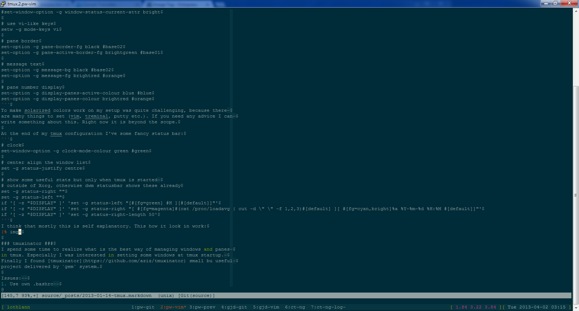
Task: Place cursor on '# use vi-like keys' line
Action: [29, 24]
